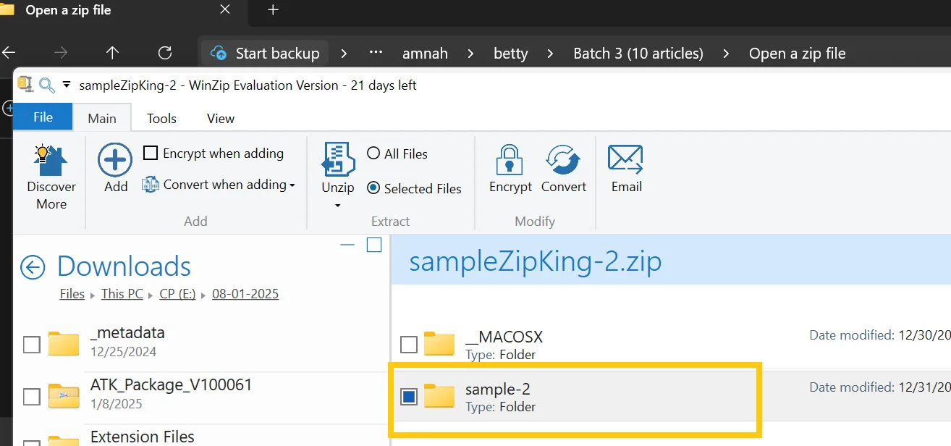Expand the chevron after Start backup
The width and height of the screenshot is (951, 446).
[x=344, y=53]
